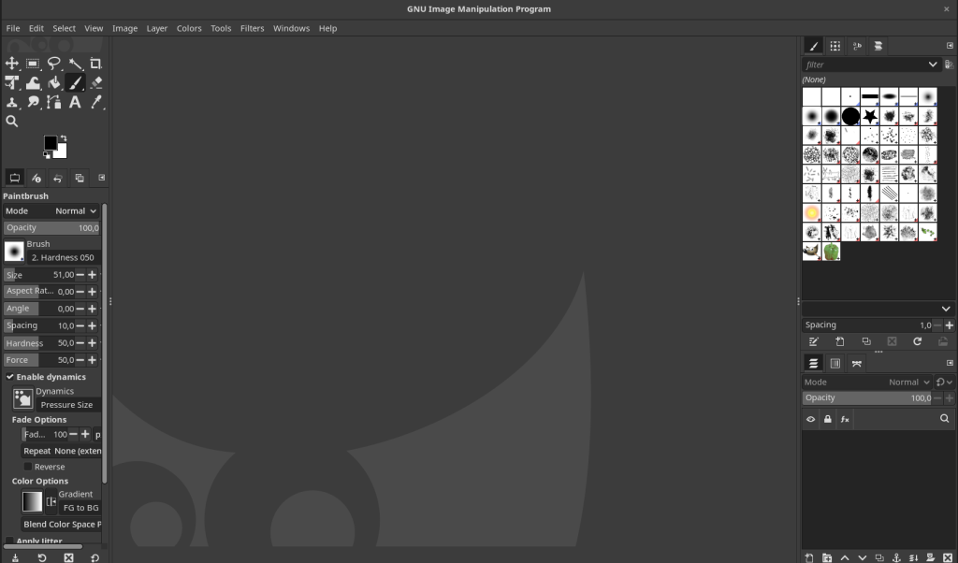This screenshot has height=563, width=958.
Task: Select the Free Select lasso tool
Action: [x=53, y=64]
